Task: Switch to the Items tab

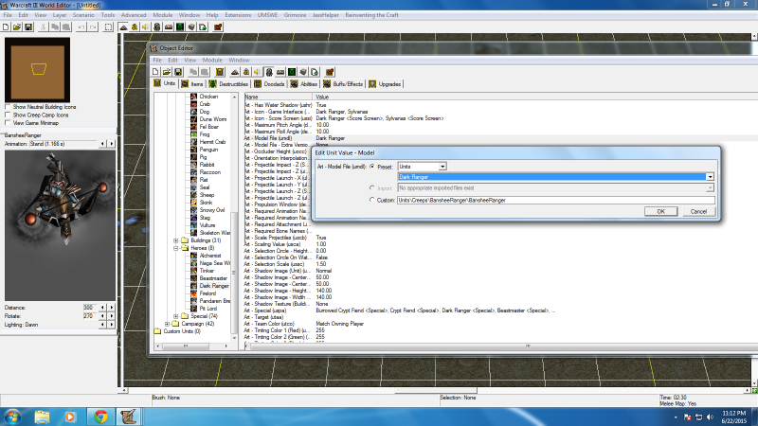Action: coord(192,84)
